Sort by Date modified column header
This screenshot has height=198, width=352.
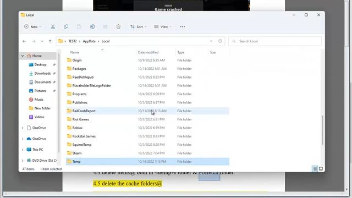pos(148,52)
